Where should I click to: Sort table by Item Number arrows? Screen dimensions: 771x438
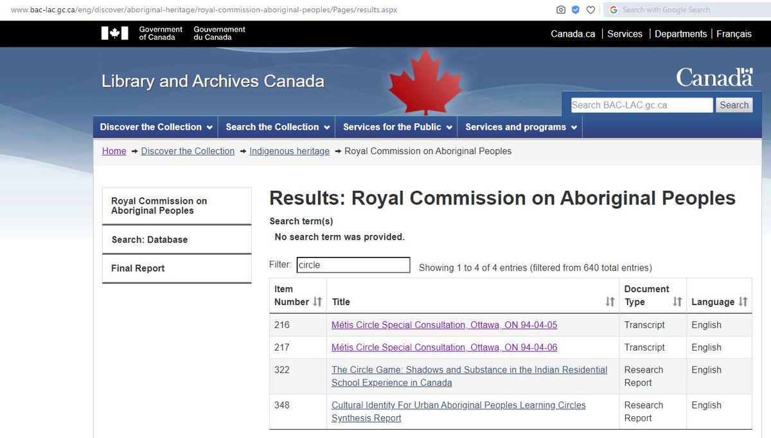point(317,302)
